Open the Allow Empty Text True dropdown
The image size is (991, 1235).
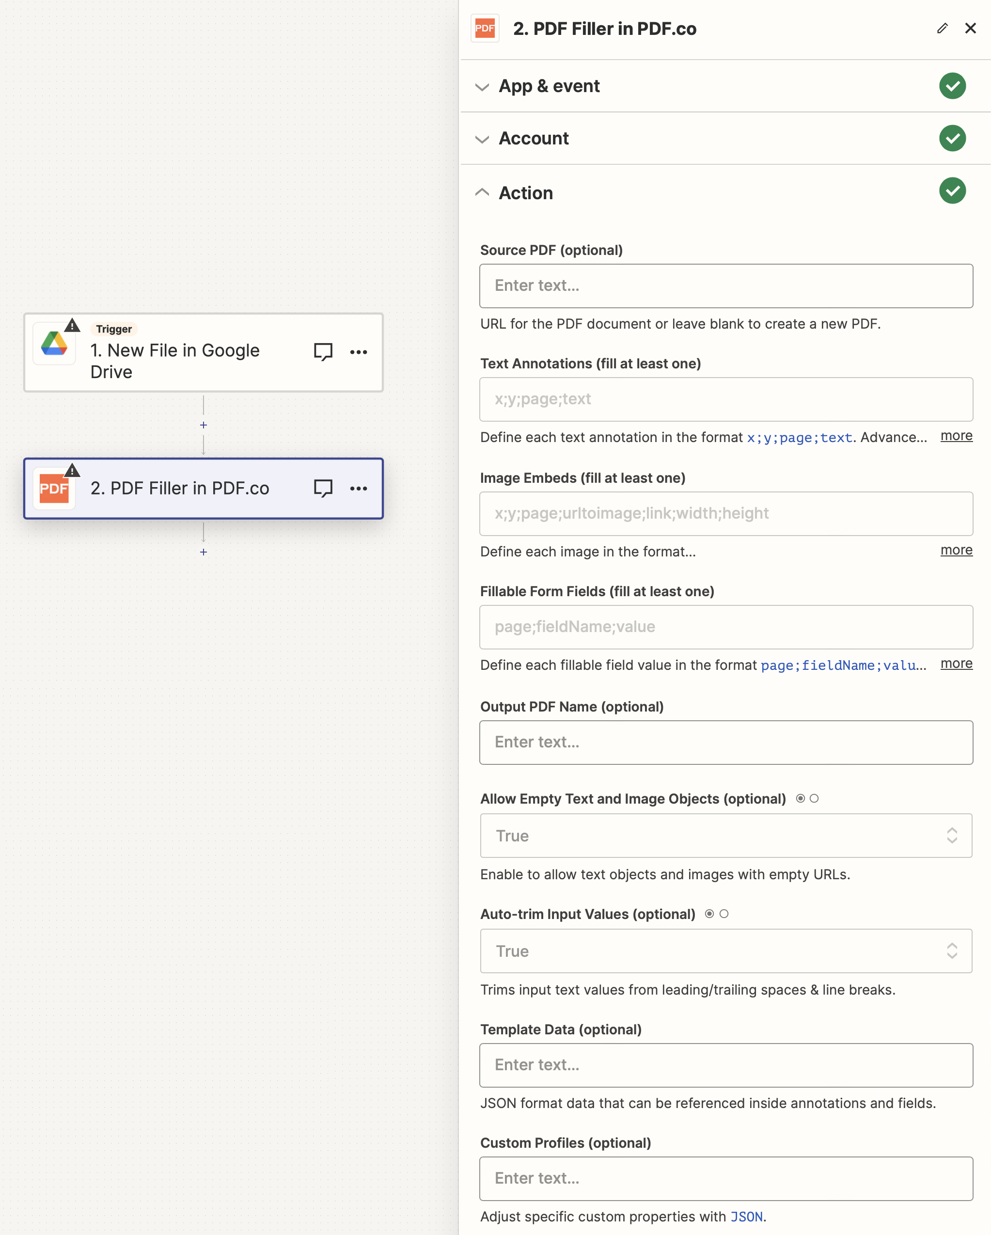click(x=952, y=836)
